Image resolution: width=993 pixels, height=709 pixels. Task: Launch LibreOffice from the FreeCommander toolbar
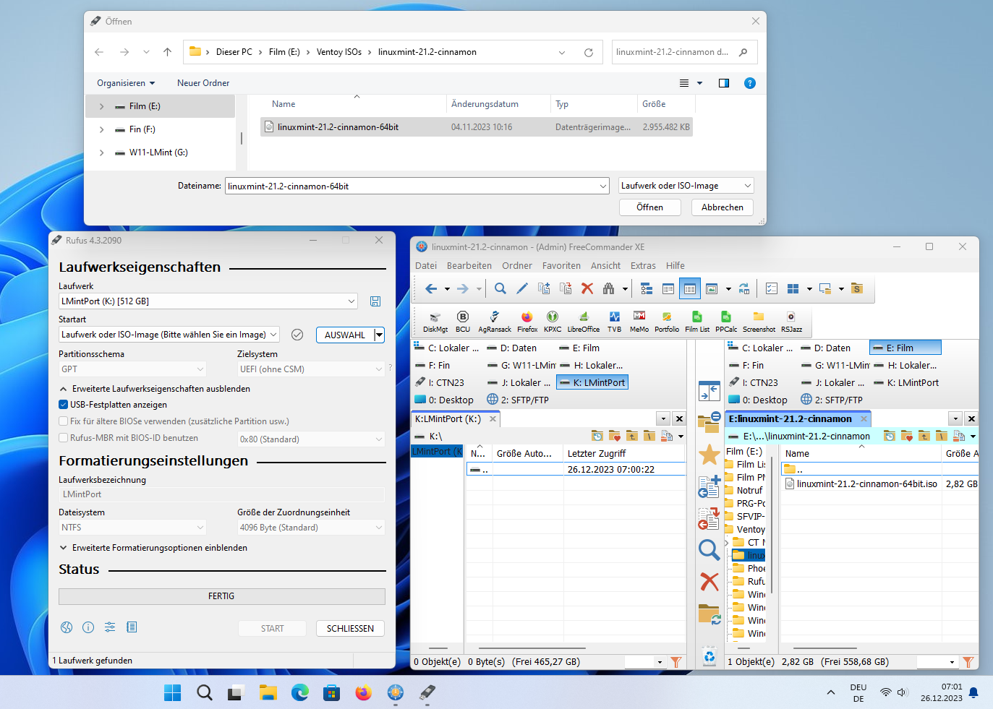(x=584, y=322)
